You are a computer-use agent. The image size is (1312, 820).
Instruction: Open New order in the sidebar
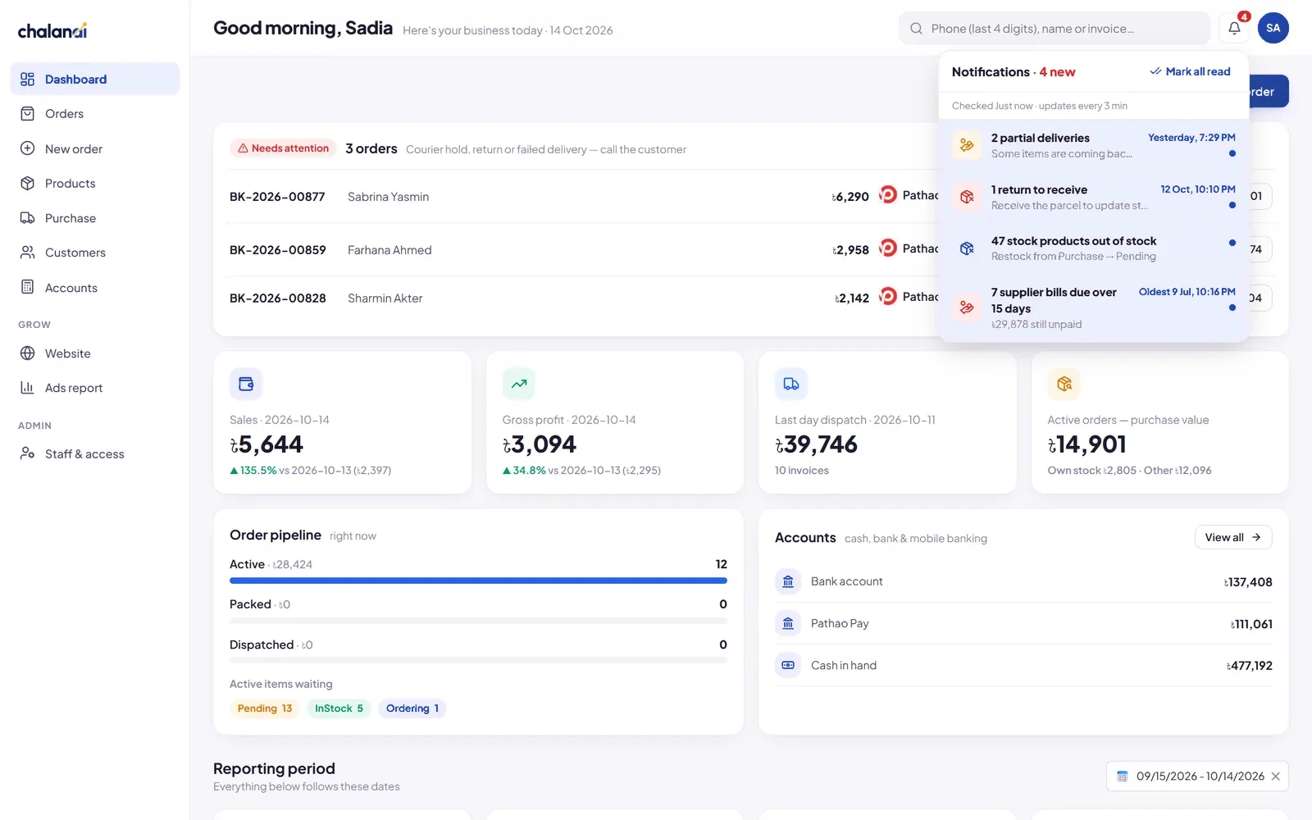[95, 148]
